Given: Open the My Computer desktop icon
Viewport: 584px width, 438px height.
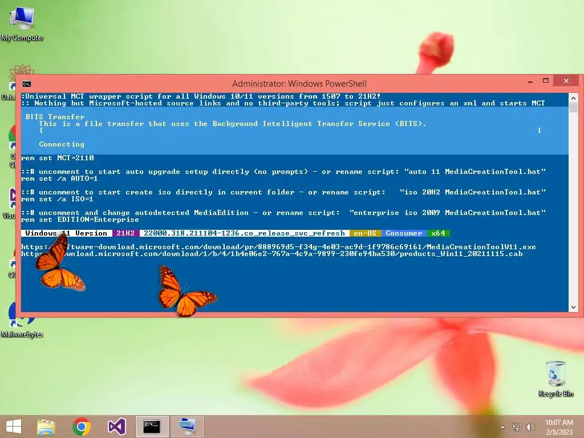Looking at the screenshot, I should (22, 23).
